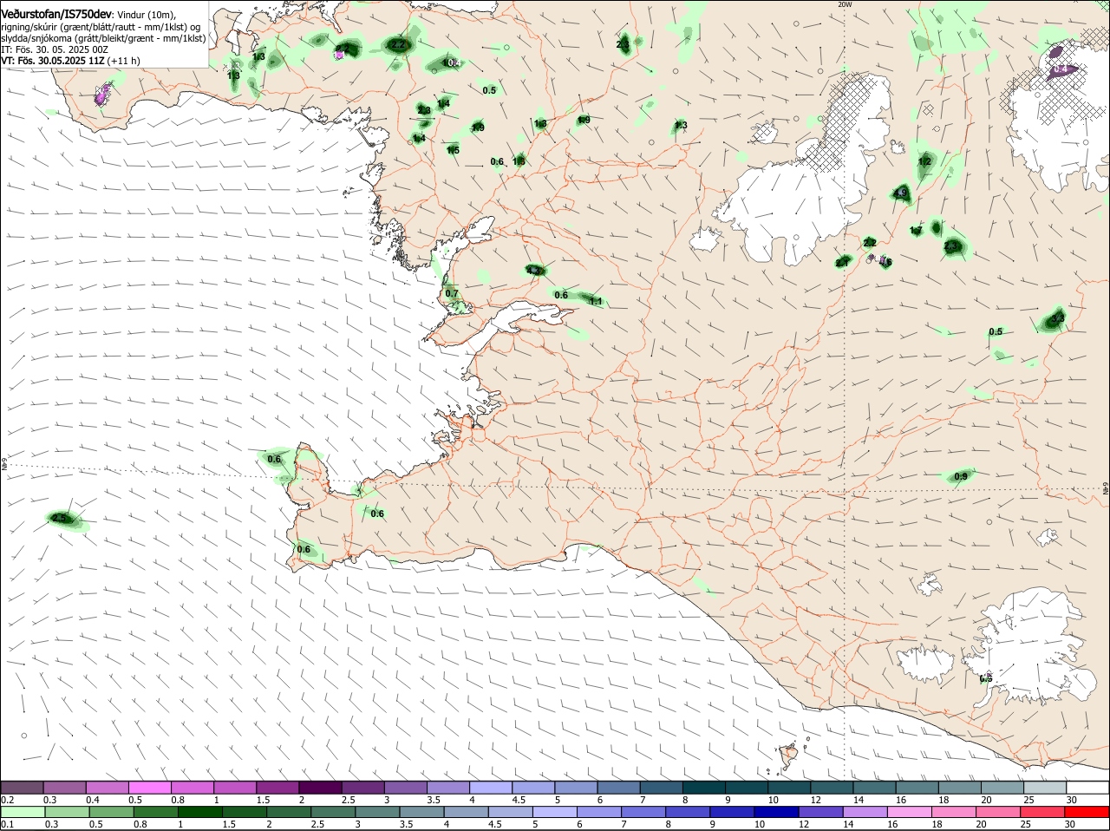
Task: Click the 'slydda/snjókoma' legend description line
Action: [103, 38]
